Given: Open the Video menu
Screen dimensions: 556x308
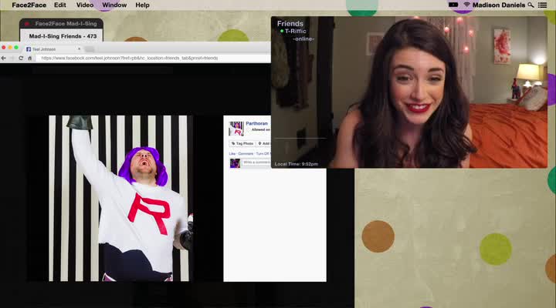Looking at the screenshot, I should (x=84, y=5).
